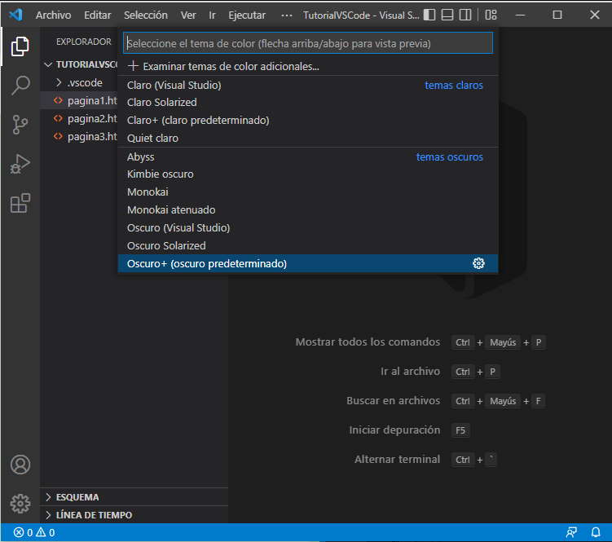Close the VS Code window
612x542 pixels.
point(594,15)
